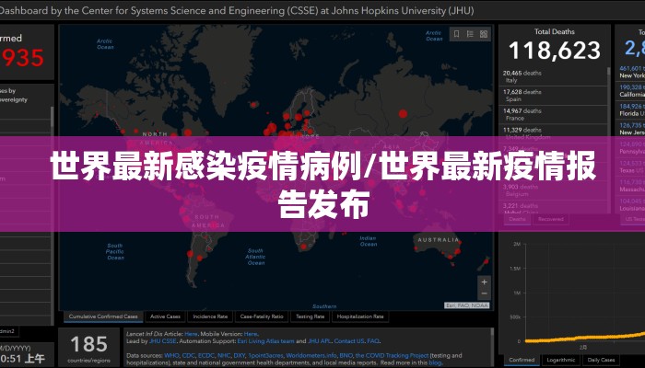
Task: Open the Lancet Inf Dis Article Here link
Action: (x=191, y=334)
